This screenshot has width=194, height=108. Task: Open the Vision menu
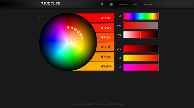(136, 4)
